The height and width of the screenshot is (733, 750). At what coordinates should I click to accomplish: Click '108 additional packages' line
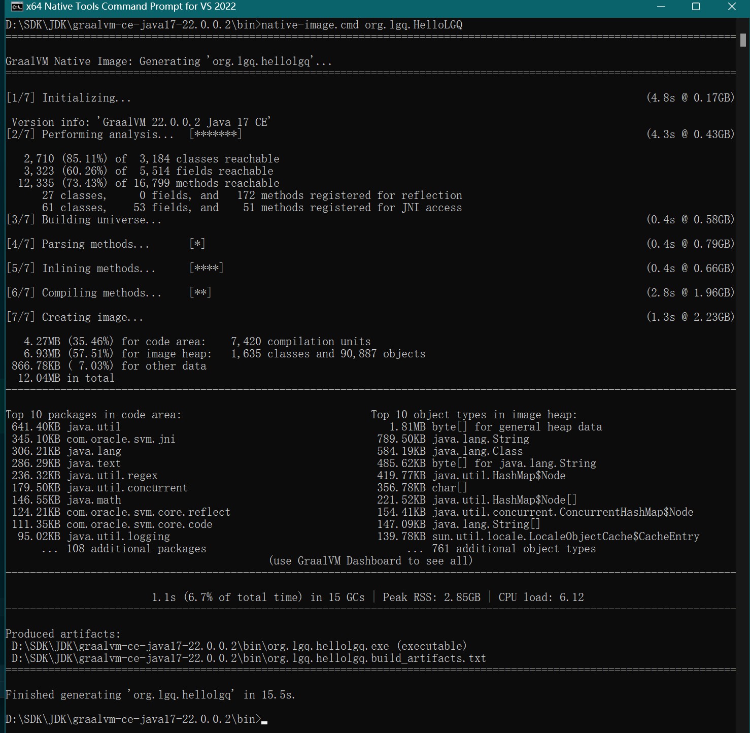click(x=124, y=549)
